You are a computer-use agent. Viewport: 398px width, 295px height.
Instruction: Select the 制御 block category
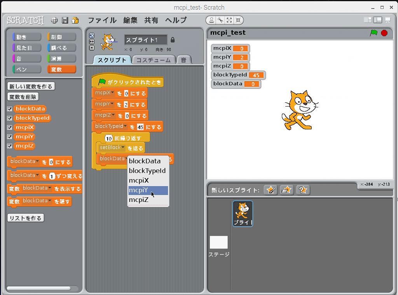click(62, 37)
